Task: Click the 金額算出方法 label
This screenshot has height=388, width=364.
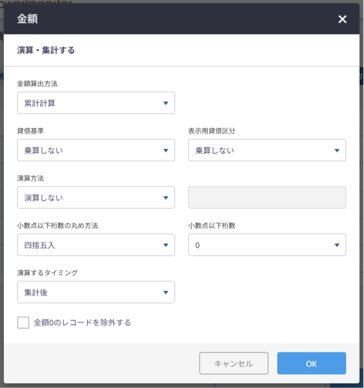Action: tap(37, 84)
